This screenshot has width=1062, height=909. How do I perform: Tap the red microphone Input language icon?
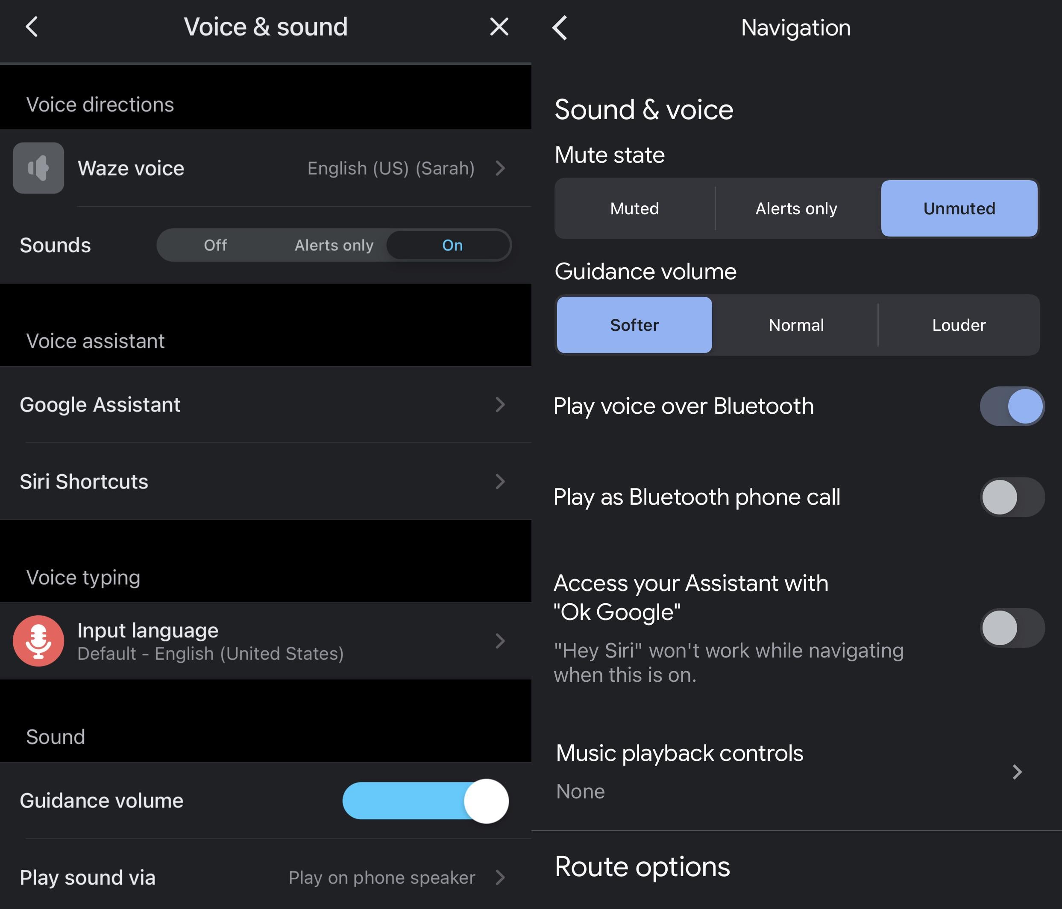click(38, 640)
